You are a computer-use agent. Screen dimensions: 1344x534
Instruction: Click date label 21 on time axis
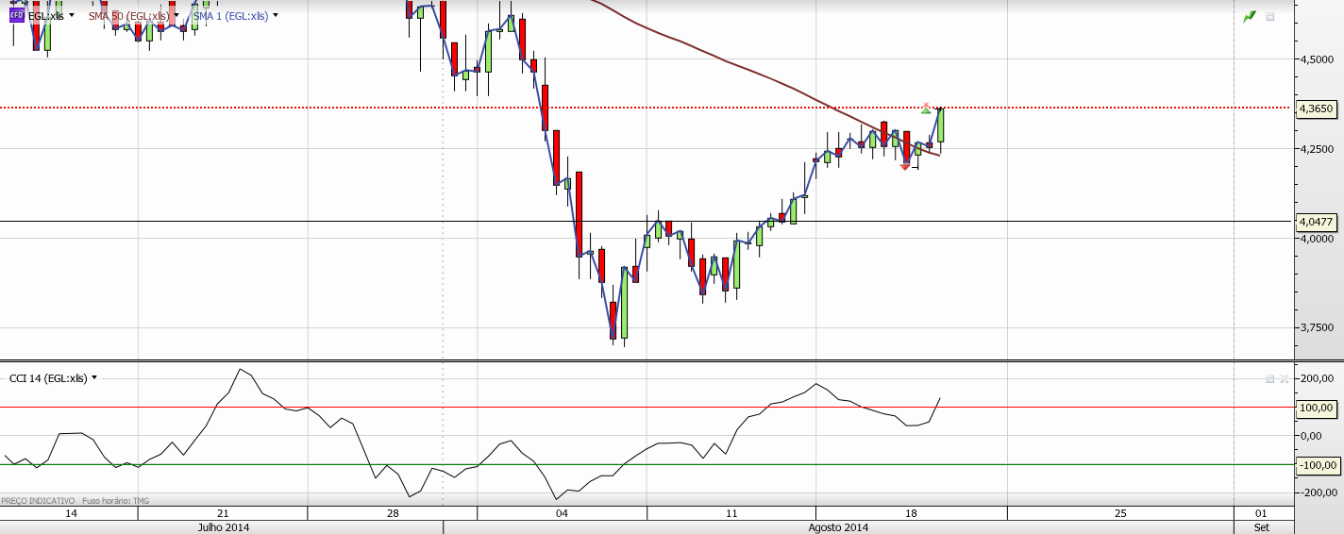click(x=224, y=513)
